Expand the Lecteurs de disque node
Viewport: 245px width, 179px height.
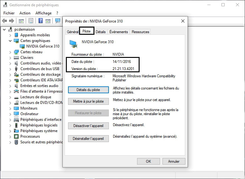click(x=10, y=97)
